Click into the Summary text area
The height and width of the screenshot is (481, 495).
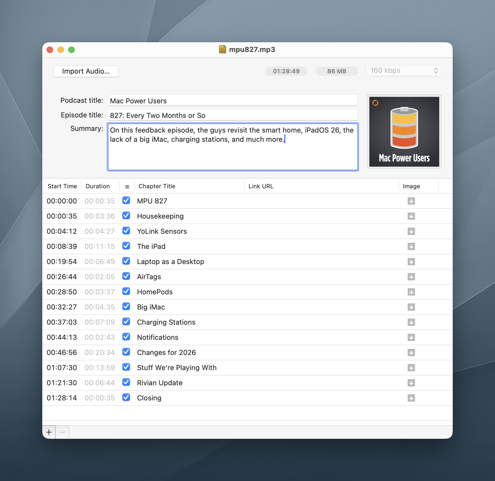pos(233,147)
